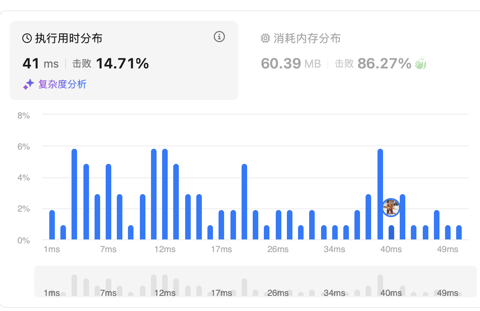Screen dimensions: 480x311
Task: Click the 8% y-axis label
Action: [23, 115]
